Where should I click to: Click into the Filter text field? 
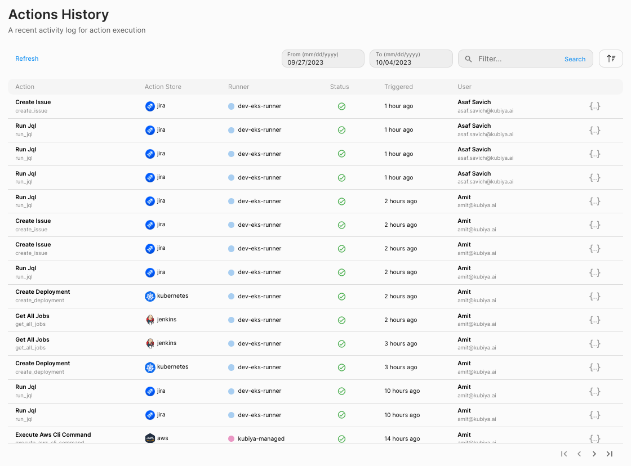click(518, 59)
